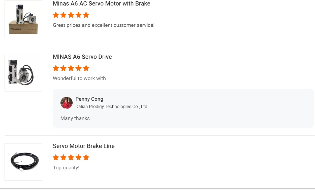Click fourth star of Servo Motor Brake Line rating

[x=79, y=158]
